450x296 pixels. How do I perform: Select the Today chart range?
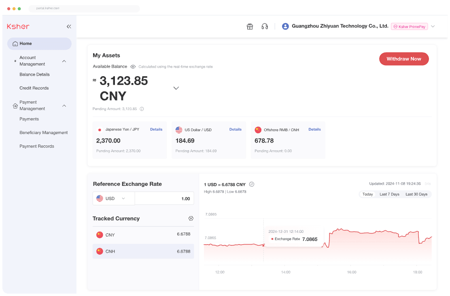(367, 194)
